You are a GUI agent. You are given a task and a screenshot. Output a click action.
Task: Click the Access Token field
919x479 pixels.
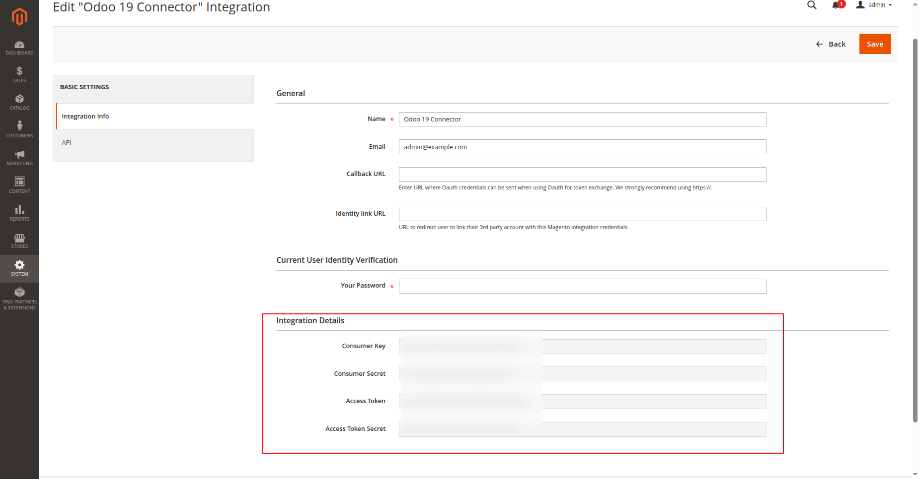582,402
